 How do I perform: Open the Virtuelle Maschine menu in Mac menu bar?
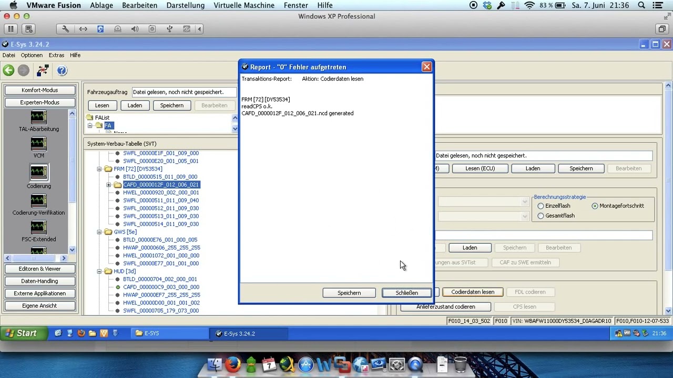244,5
